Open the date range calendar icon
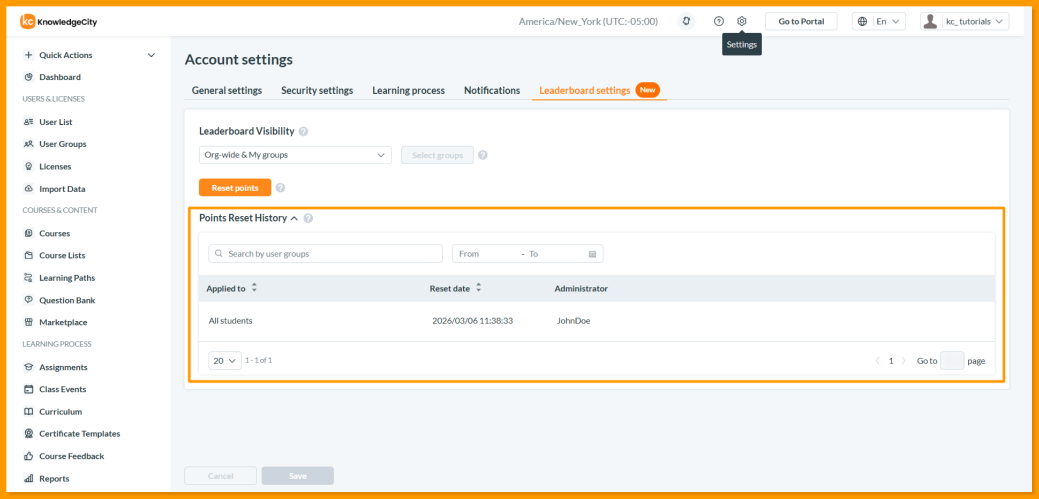Viewport: 1039px width, 499px height. coord(592,254)
